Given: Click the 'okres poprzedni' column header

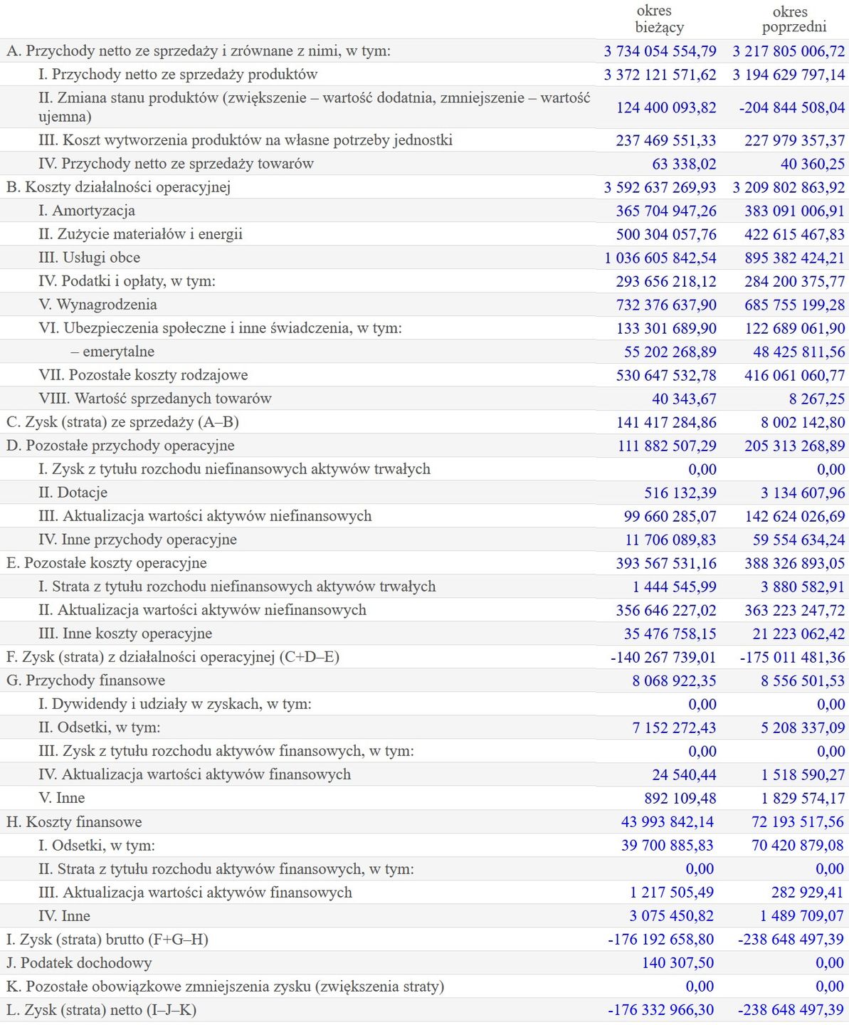Looking at the screenshot, I should (794, 19).
